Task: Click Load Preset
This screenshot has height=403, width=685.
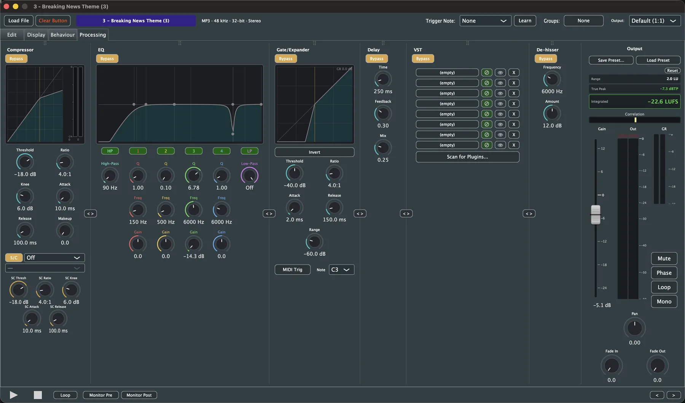Action: 658,60
